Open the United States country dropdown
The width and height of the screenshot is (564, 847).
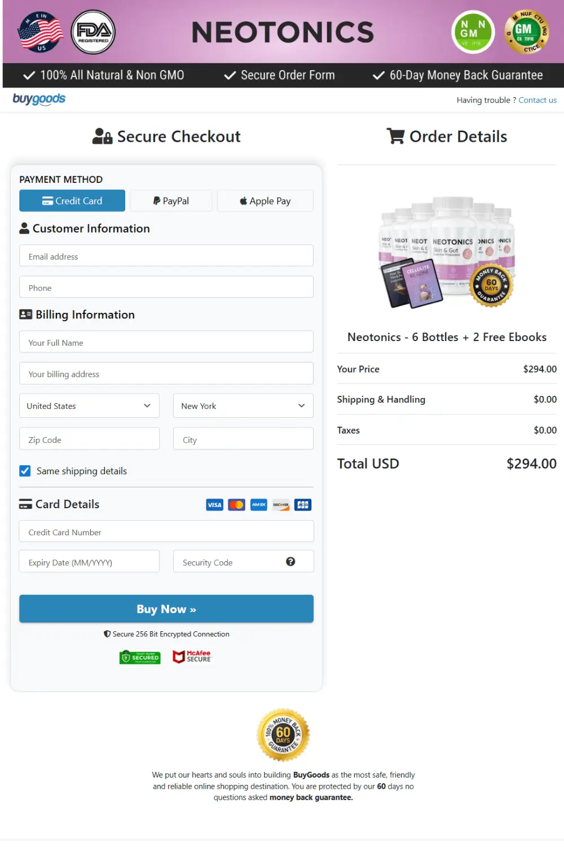[89, 405]
